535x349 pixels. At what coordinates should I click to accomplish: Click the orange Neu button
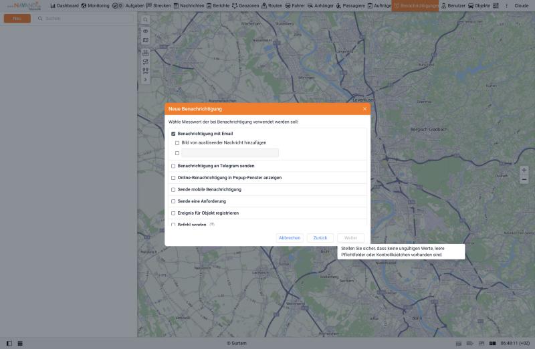[x=17, y=19]
